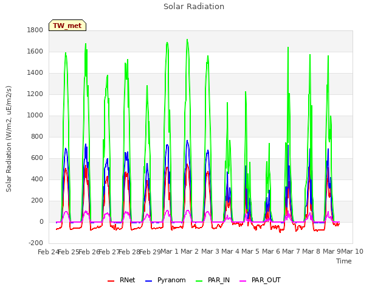Viewport: 389px width, 292px height.
Task: Click the Mar 1 x-axis date label
Action: pos(170,251)
